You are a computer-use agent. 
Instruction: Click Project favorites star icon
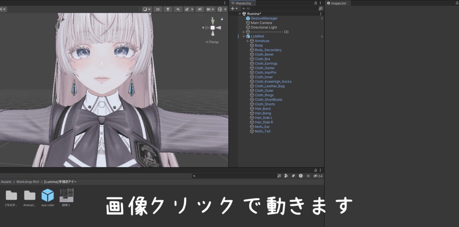pyautogui.click(x=308, y=176)
